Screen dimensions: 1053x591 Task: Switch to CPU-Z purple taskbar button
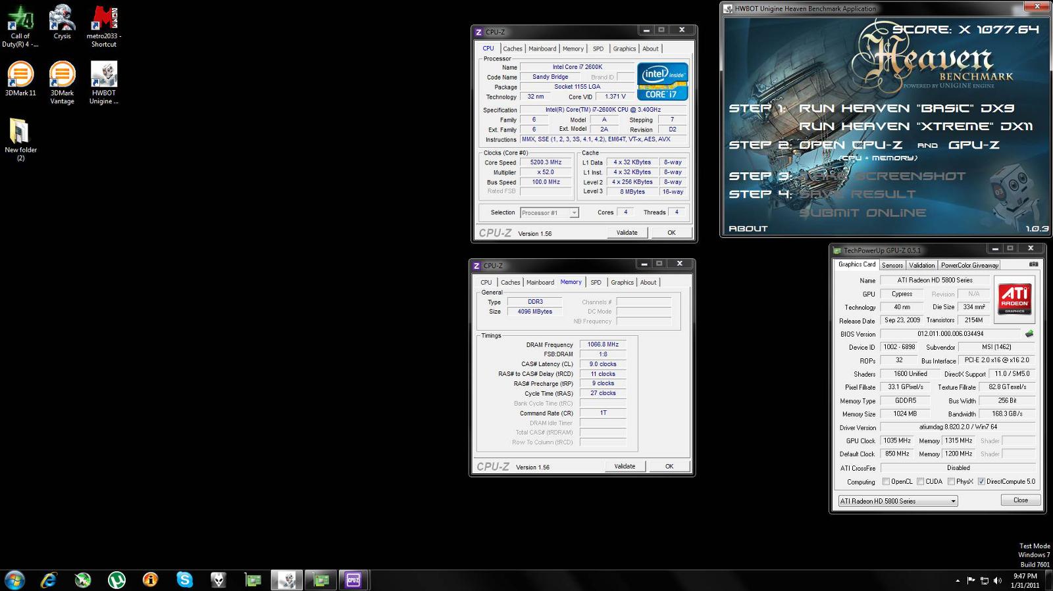(353, 580)
